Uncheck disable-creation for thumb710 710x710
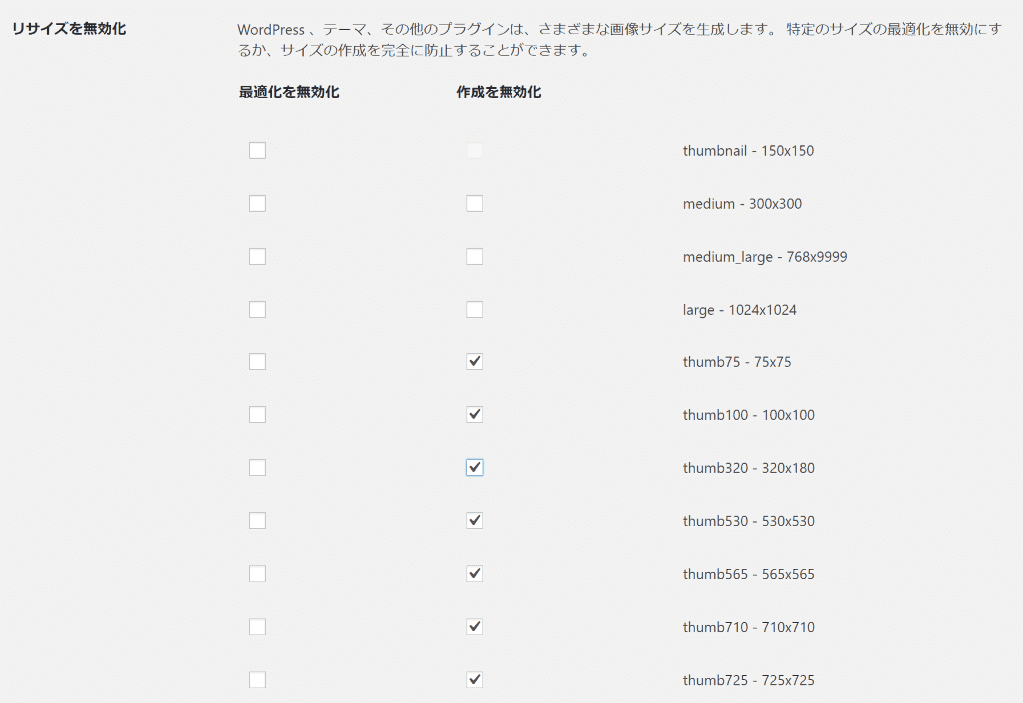1023x703 pixels. 475,627
